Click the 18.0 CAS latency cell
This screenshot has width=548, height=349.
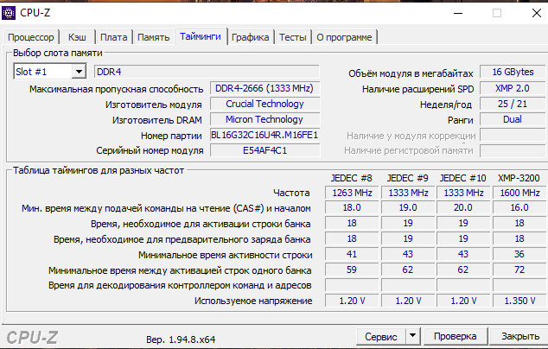point(352,207)
